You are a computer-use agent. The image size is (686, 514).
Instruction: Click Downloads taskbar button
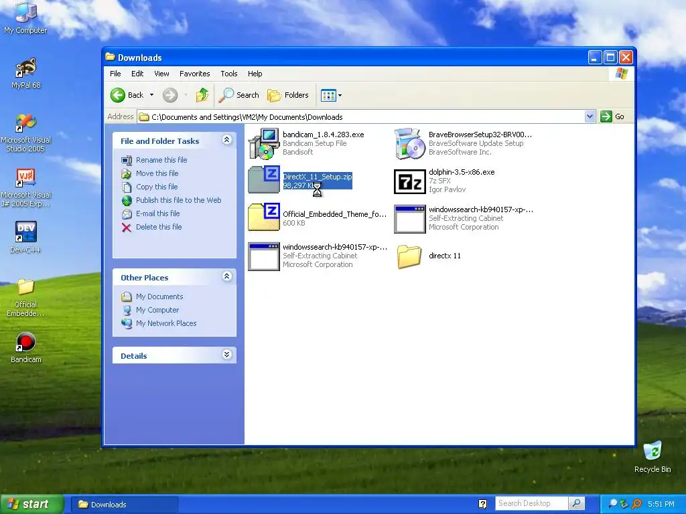pyautogui.click(x=124, y=505)
